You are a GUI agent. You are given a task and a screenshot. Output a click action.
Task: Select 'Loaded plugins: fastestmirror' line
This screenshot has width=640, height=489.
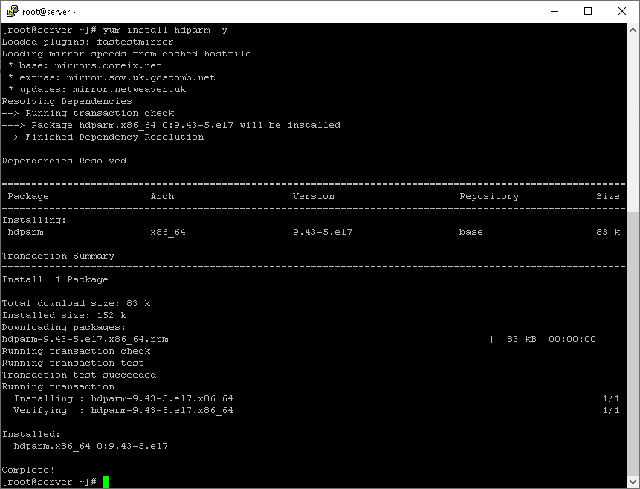pos(88,42)
